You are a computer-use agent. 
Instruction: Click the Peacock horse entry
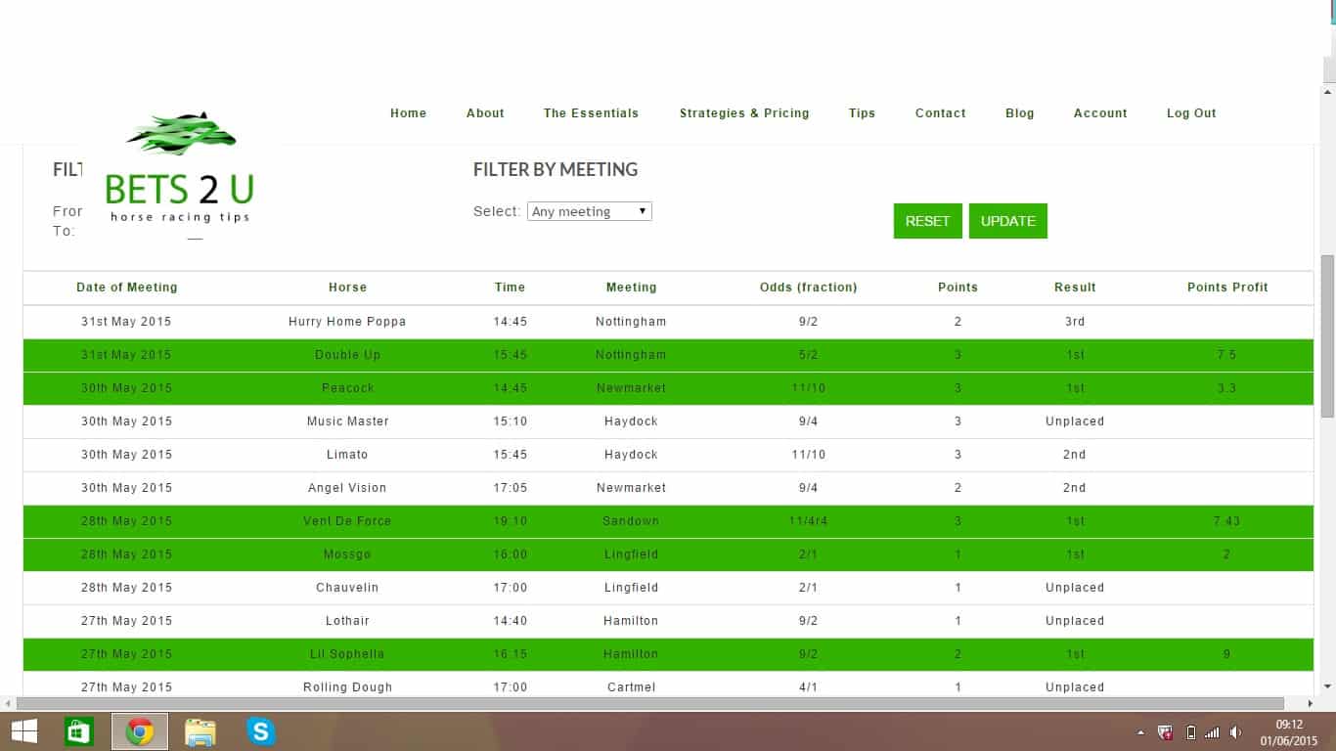coord(348,388)
